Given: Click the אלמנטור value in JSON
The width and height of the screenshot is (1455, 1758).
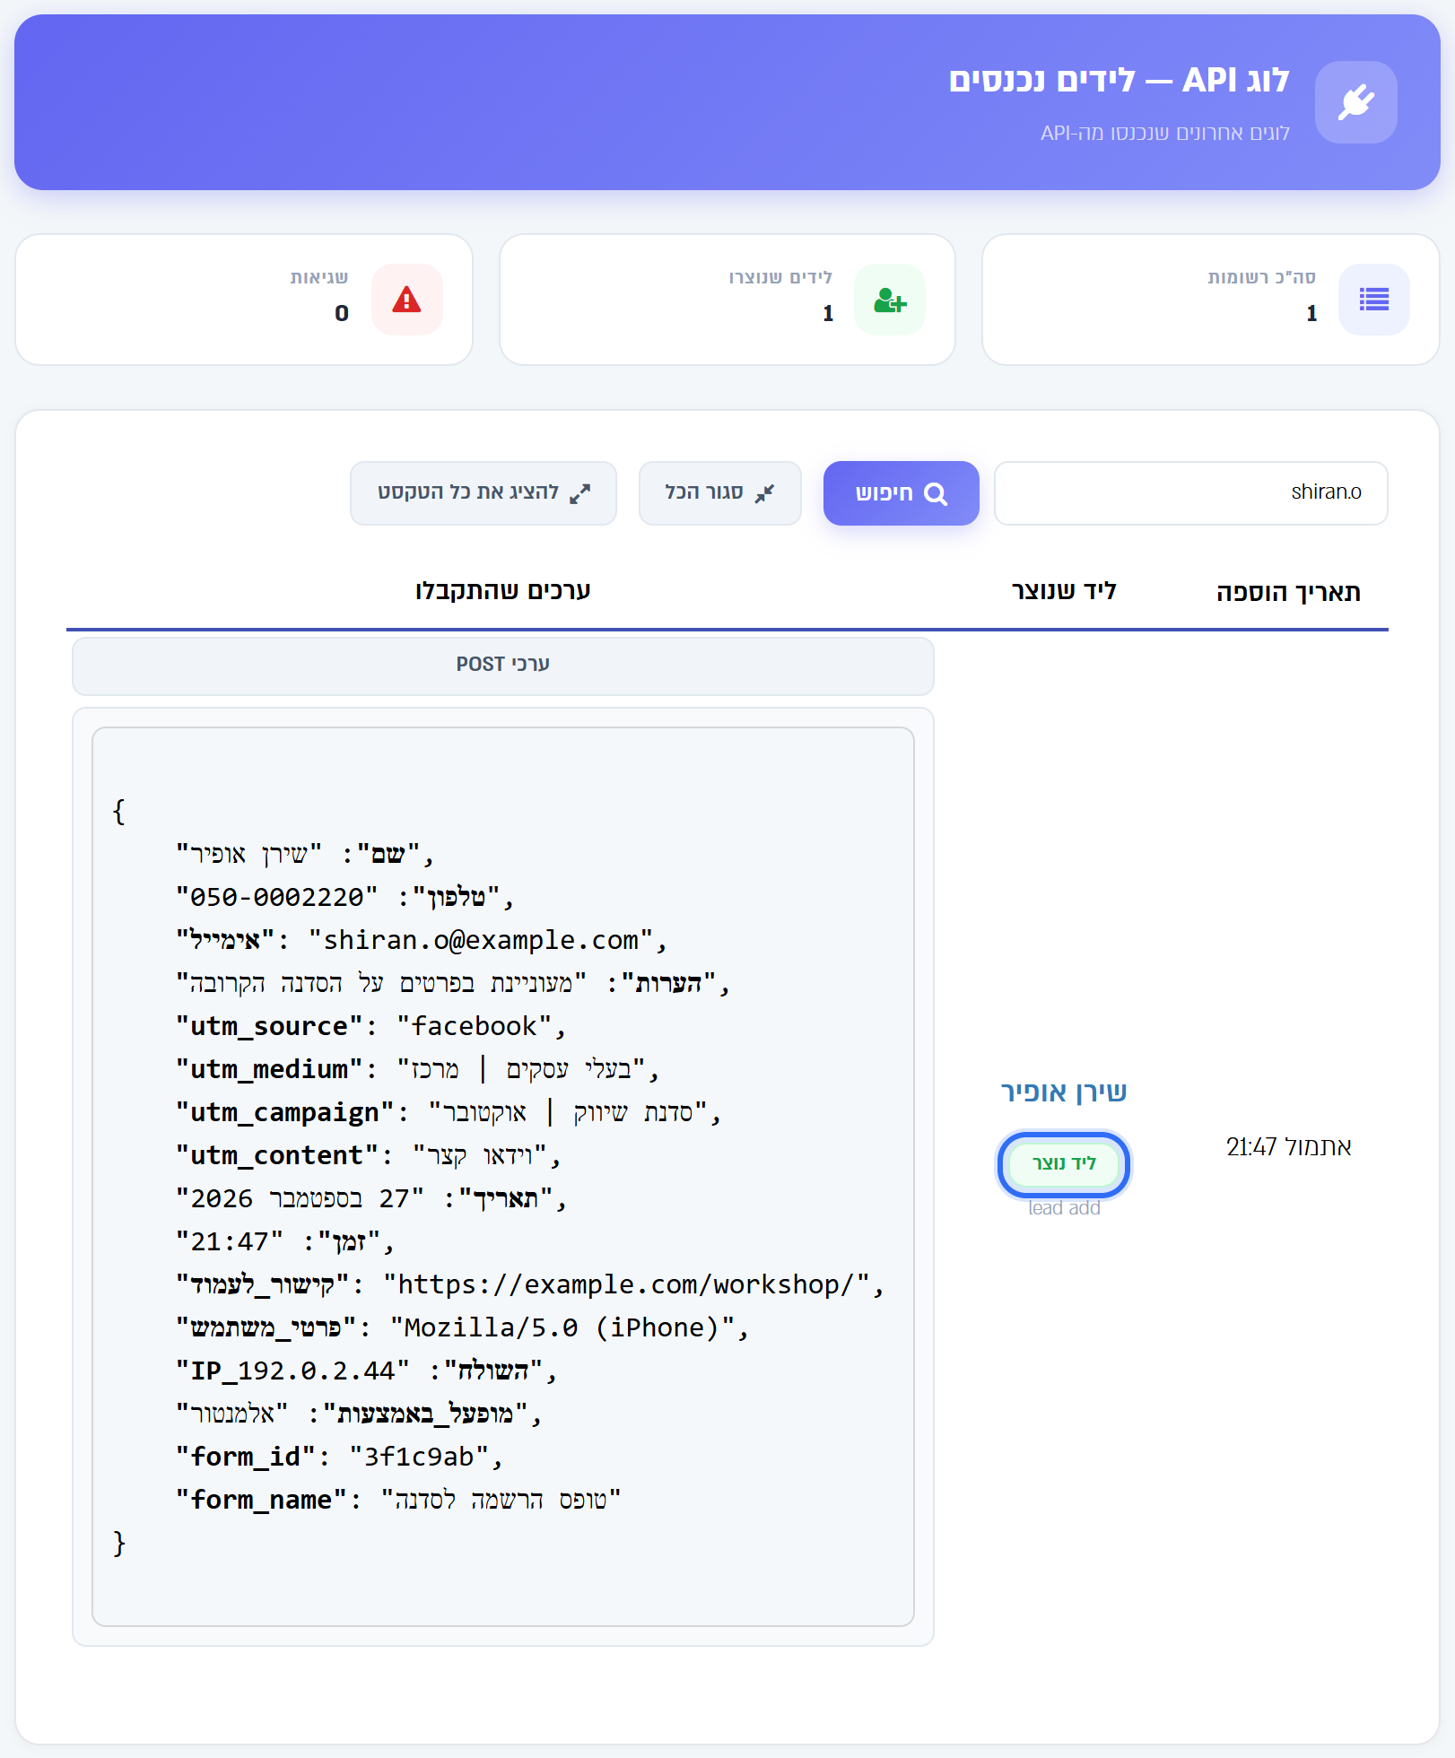Looking at the screenshot, I should tap(232, 1414).
